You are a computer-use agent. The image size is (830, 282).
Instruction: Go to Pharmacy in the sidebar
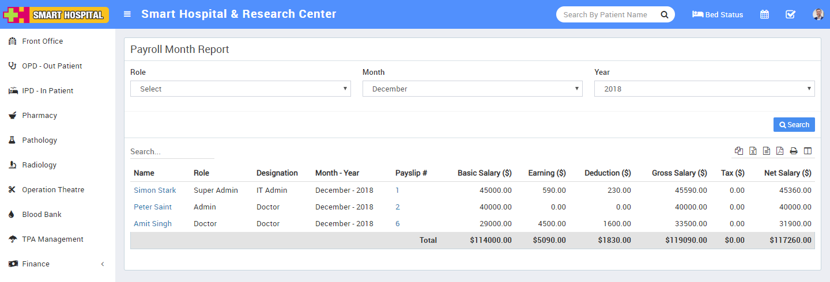click(39, 115)
